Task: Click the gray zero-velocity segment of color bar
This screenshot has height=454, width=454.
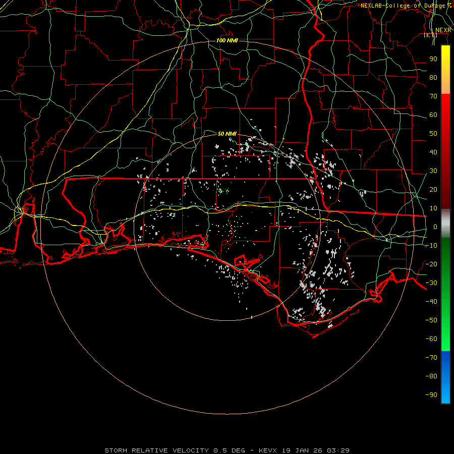Action: point(445,223)
